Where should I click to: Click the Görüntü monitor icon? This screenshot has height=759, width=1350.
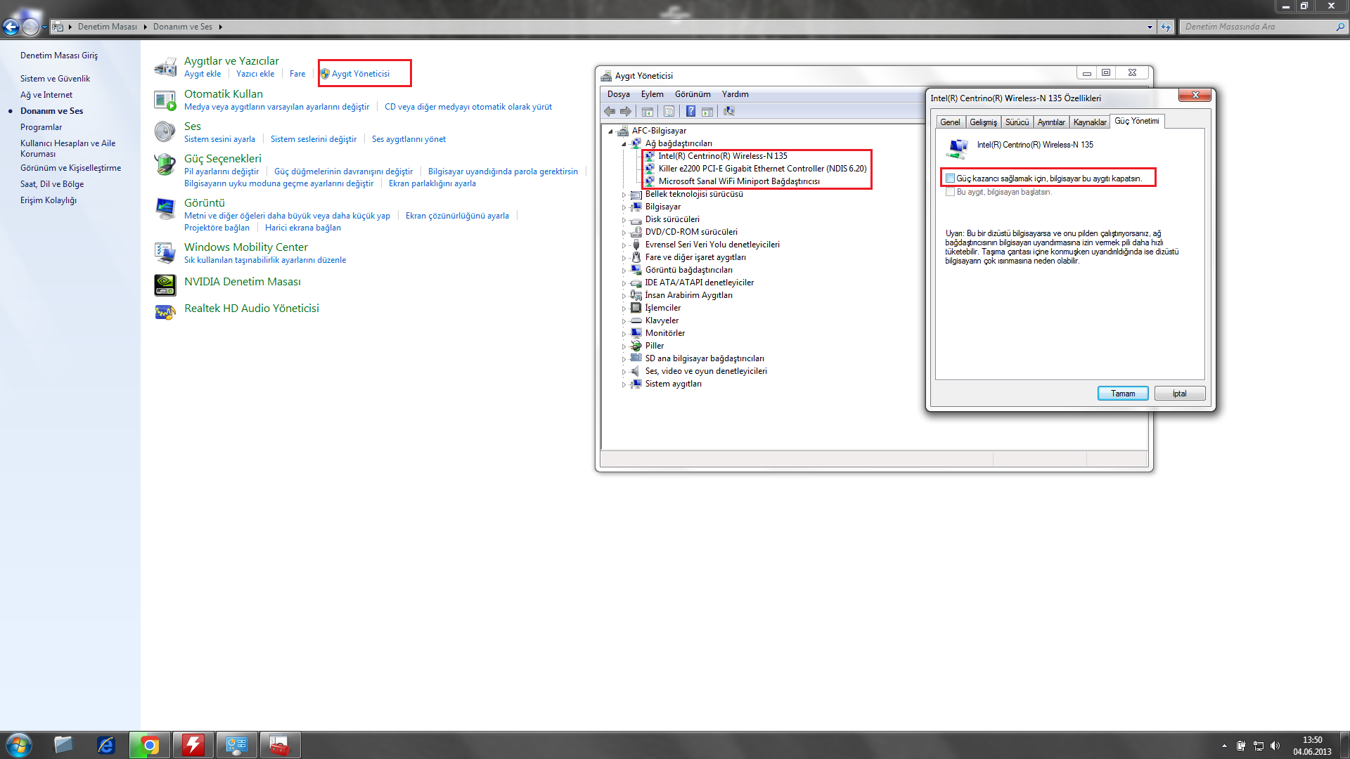tap(165, 209)
